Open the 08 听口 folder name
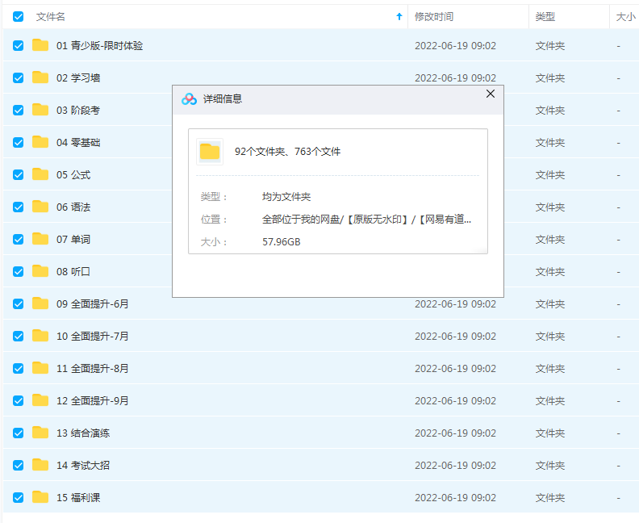Screen dimensions: 639x523 (x=73, y=271)
